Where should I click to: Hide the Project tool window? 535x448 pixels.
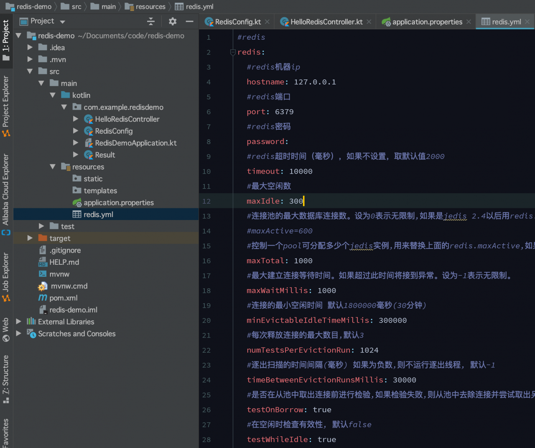(189, 21)
